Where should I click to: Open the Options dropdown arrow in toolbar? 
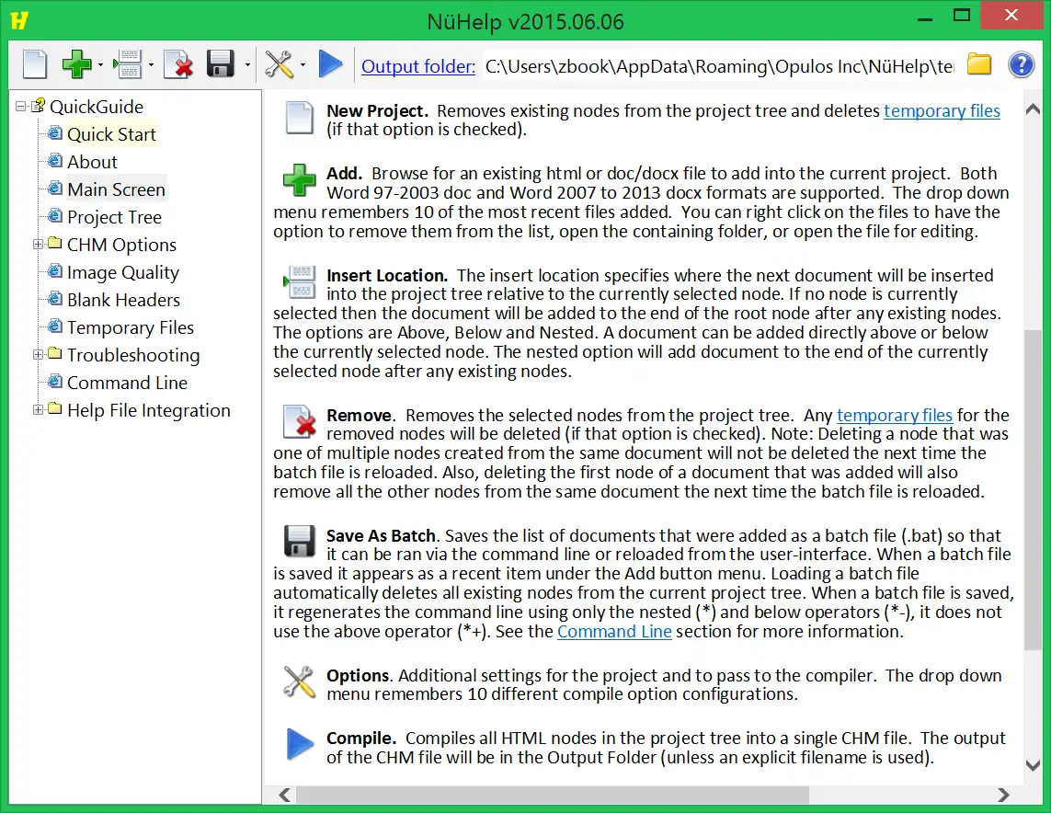pos(303,65)
